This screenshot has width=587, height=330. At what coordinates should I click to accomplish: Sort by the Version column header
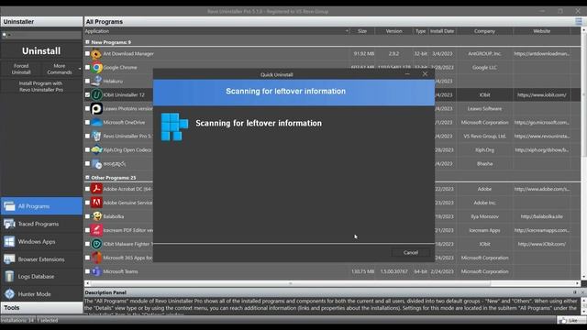pyautogui.click(x=393, y=31)
